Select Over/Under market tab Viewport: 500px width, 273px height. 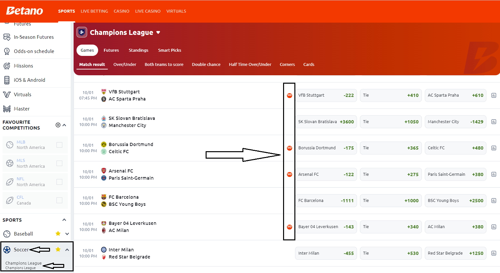[x=125, y=65]
